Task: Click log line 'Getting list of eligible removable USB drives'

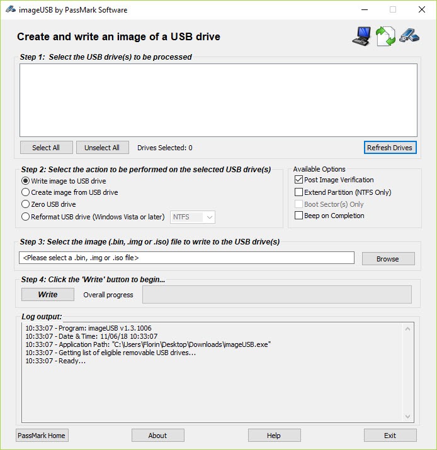Action: pyautogui.click(x=110, y=353)
